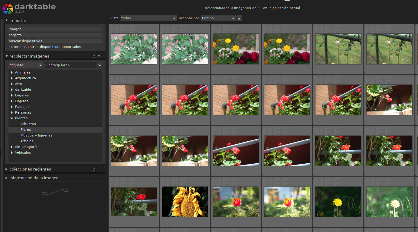Expand the Objetos tag branch
The height and width of the screenshot is (232, 418).
(12, 101)
